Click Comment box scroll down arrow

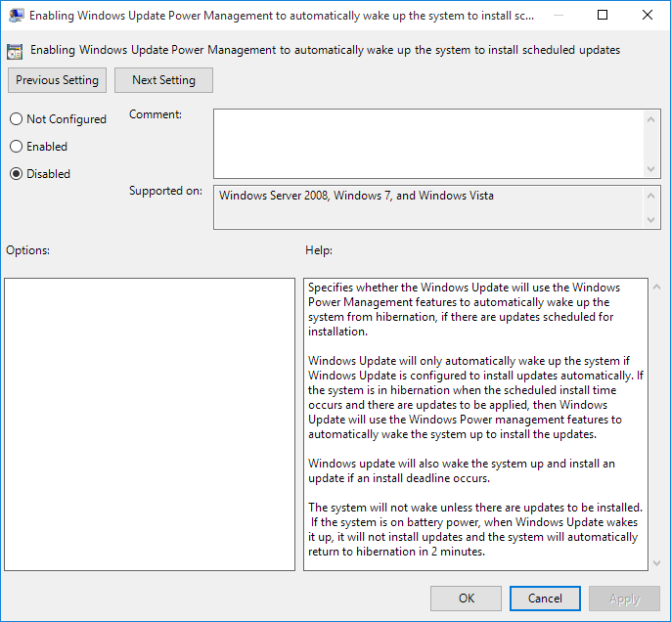click(x=650, y=169)
